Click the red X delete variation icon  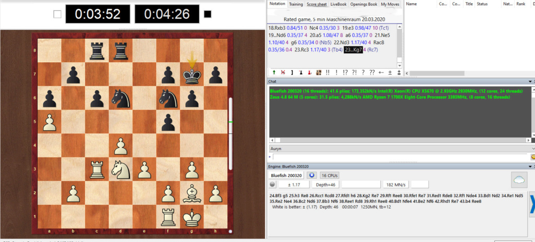coord(283,72)
